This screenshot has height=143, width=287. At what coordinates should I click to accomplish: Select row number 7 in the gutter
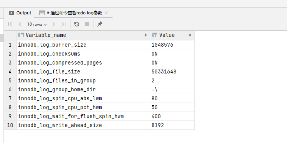pos(10,98)
